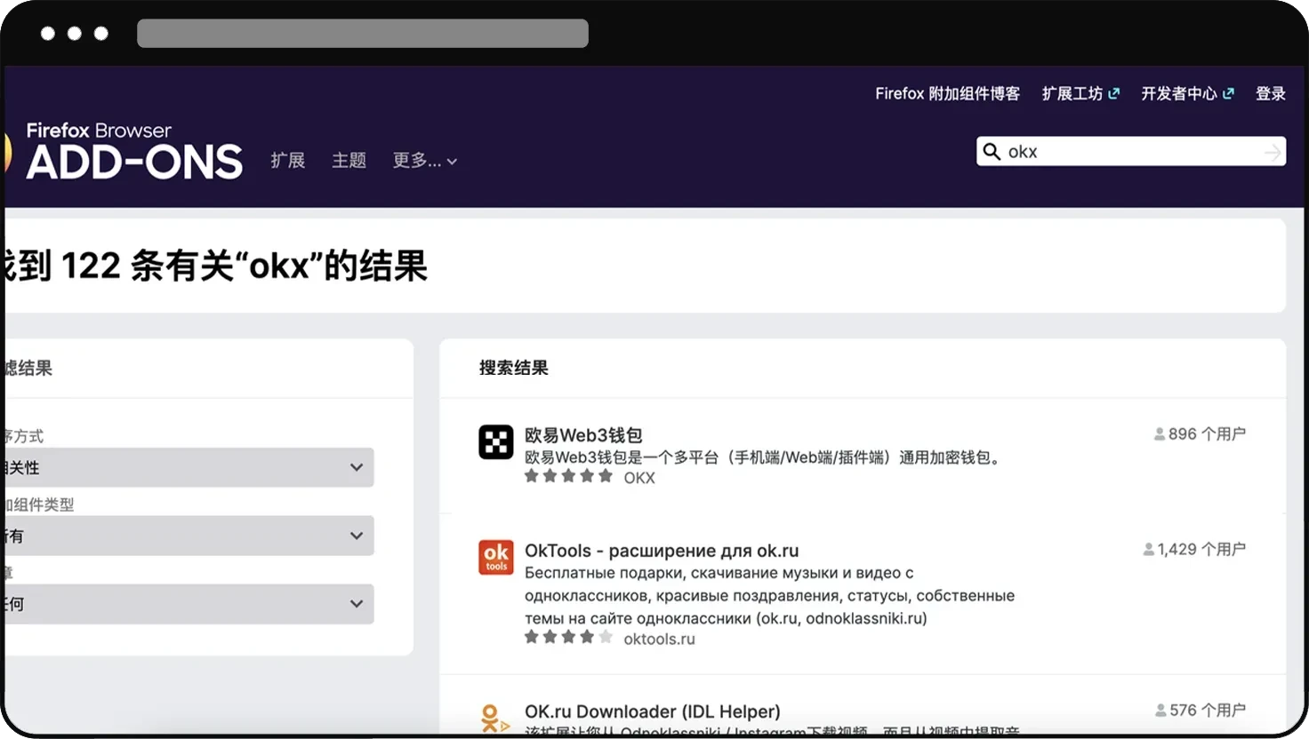This screenshot has width=1309, height=739.
Task: Click the oktools.ru author name
Action: point(659,639)
